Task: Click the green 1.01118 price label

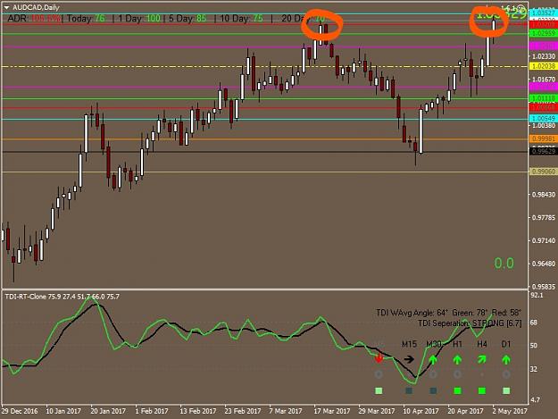Action: click(543, 98)
